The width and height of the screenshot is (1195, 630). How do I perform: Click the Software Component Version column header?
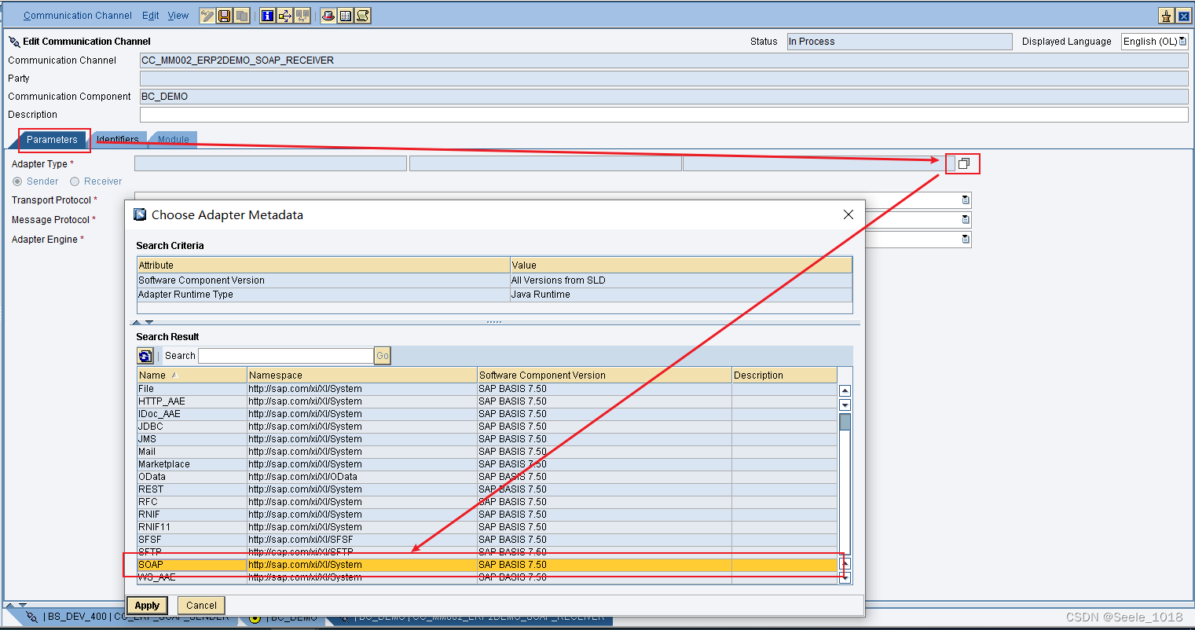point(604,375)
